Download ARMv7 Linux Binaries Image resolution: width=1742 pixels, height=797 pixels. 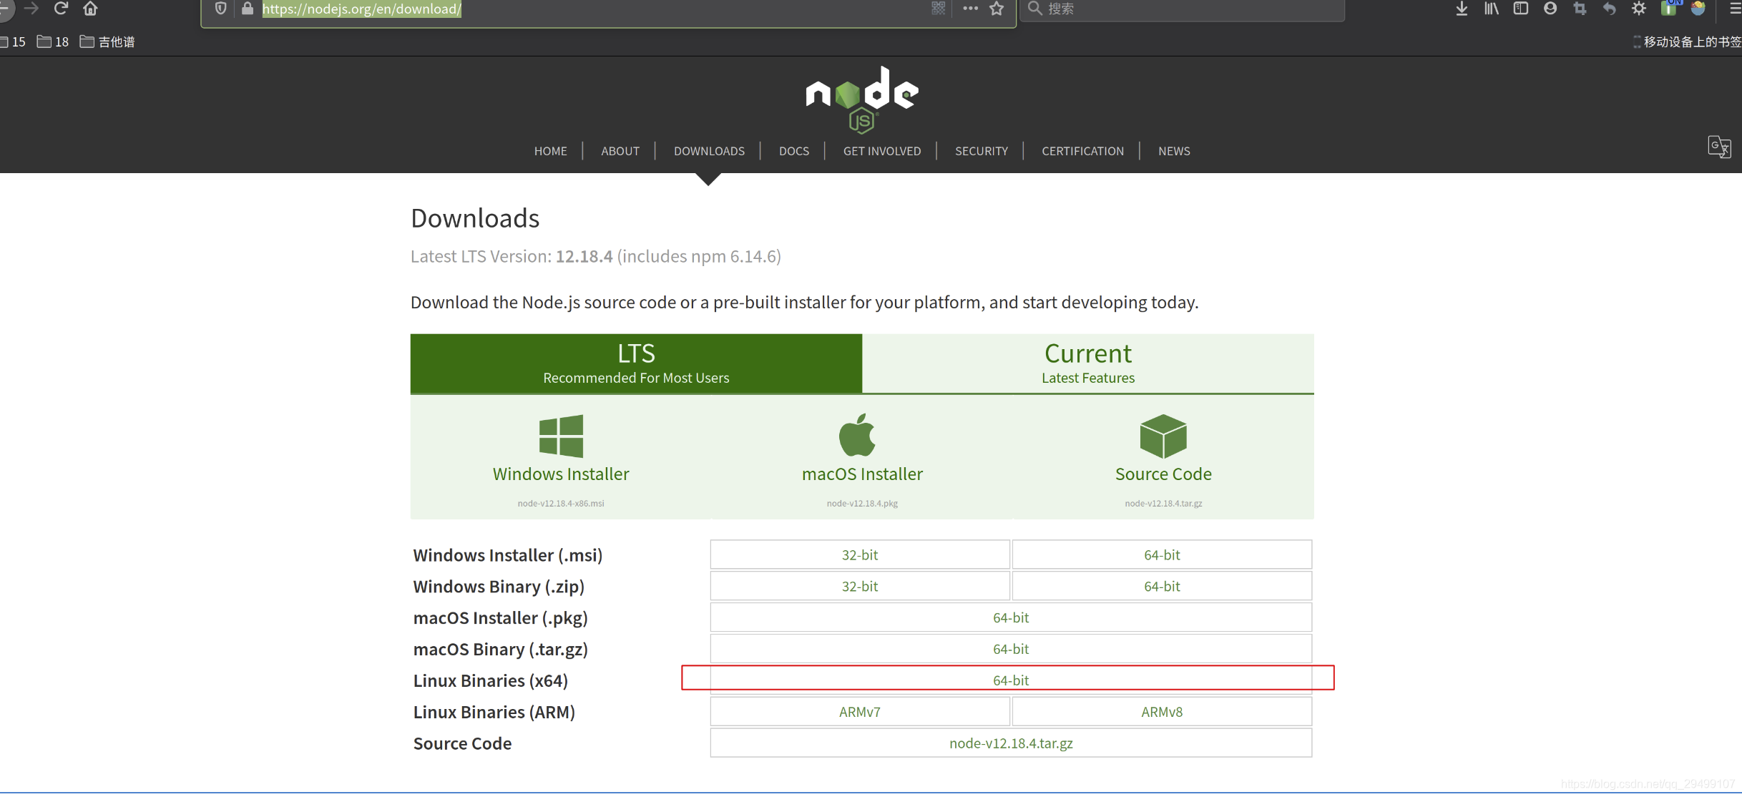(860, 712)
